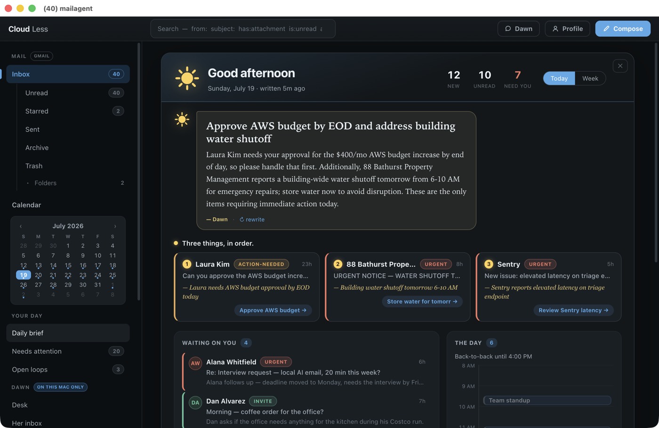Viewport: 659px width, 428px height.
Task: Click the Dawn signature link
Action: click(x=217, y=219)
